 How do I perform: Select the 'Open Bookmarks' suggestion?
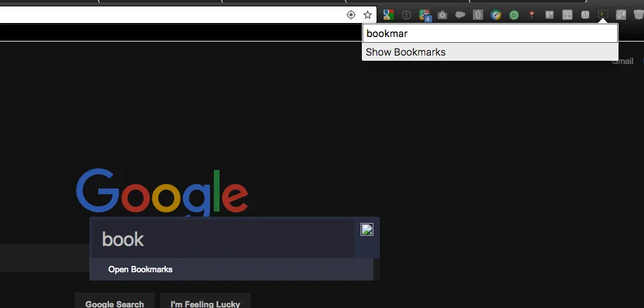[231, 270]
